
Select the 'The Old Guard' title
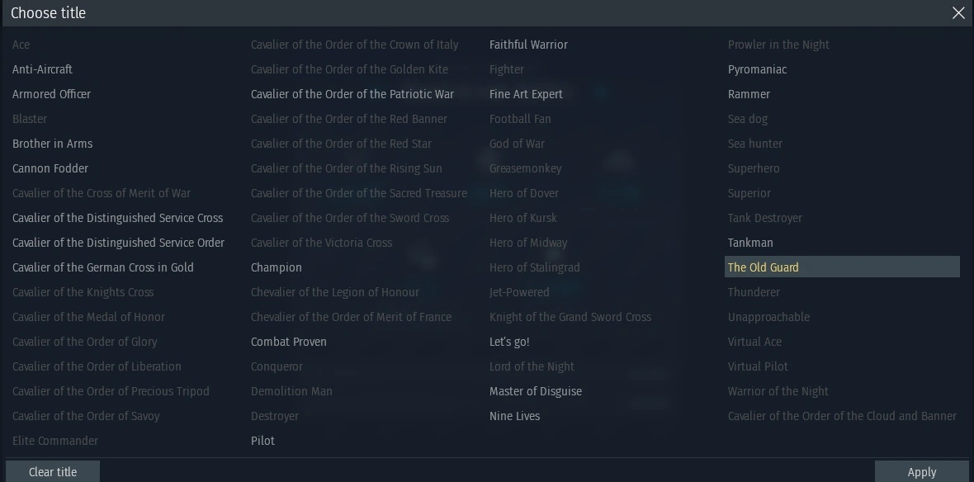764,267
